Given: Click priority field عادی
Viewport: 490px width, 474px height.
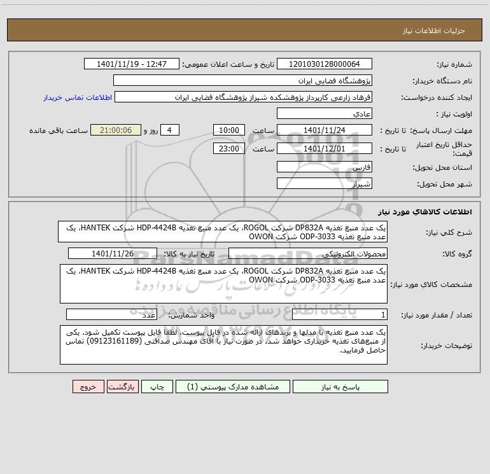Looking at the screenshot, I should (x=325, y=113).
